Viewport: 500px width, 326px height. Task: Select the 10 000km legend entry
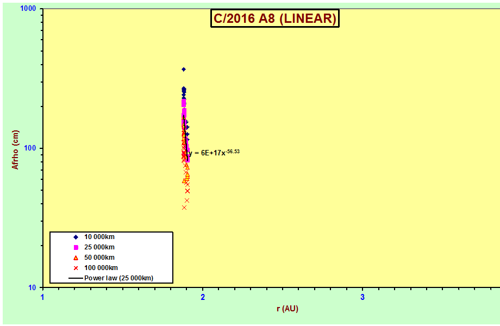click(99, 237)
